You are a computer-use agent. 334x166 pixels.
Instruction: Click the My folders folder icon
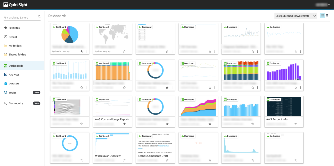tap(6, 46)
